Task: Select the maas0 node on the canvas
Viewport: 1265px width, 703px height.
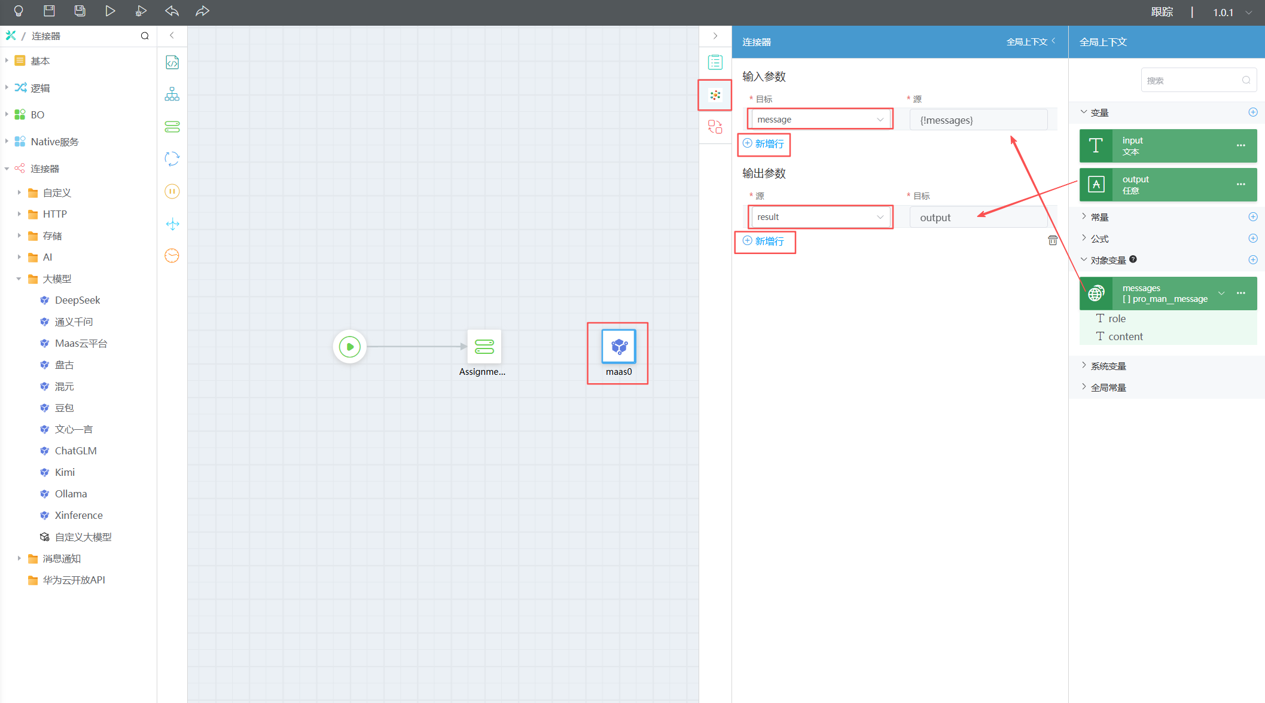Action: (618, 347)
